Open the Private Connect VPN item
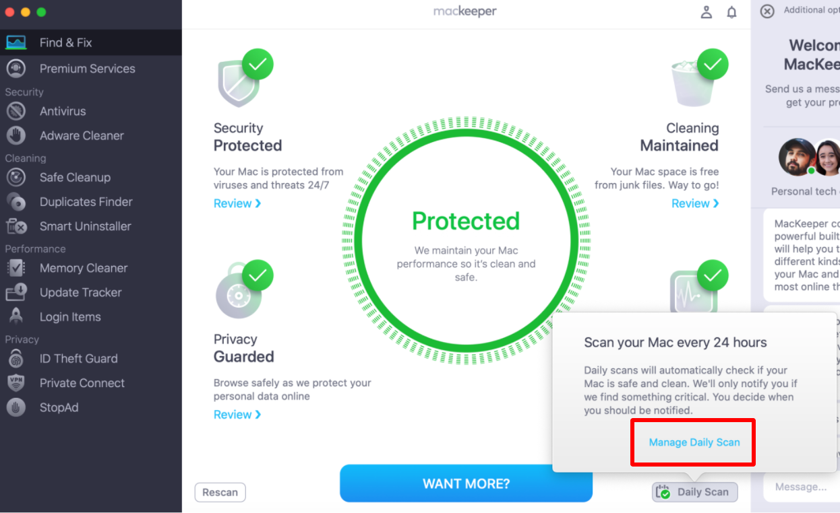The height and width of the screenshot is (513, 840). coord(91,383)
